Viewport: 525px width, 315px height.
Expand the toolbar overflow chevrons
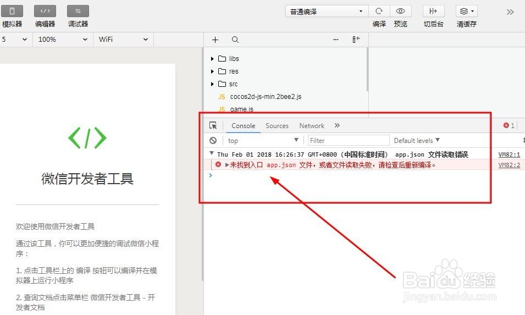[x=510, y=12]
